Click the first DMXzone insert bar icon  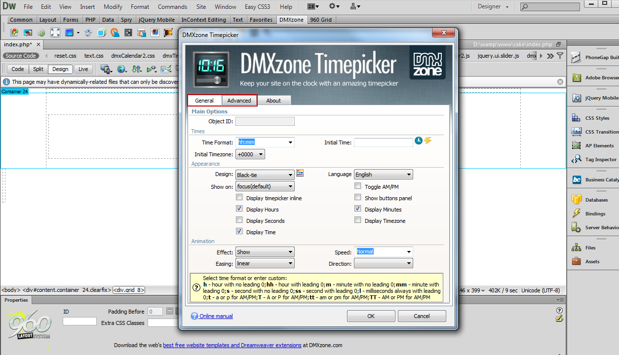[14, 33]
